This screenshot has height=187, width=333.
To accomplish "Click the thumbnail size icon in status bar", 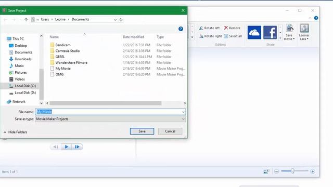I will pos(266,171).
